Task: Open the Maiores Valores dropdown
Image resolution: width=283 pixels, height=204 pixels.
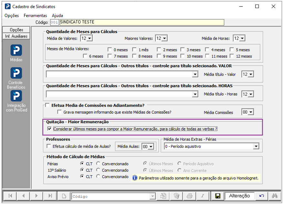Action: point(164,38)
